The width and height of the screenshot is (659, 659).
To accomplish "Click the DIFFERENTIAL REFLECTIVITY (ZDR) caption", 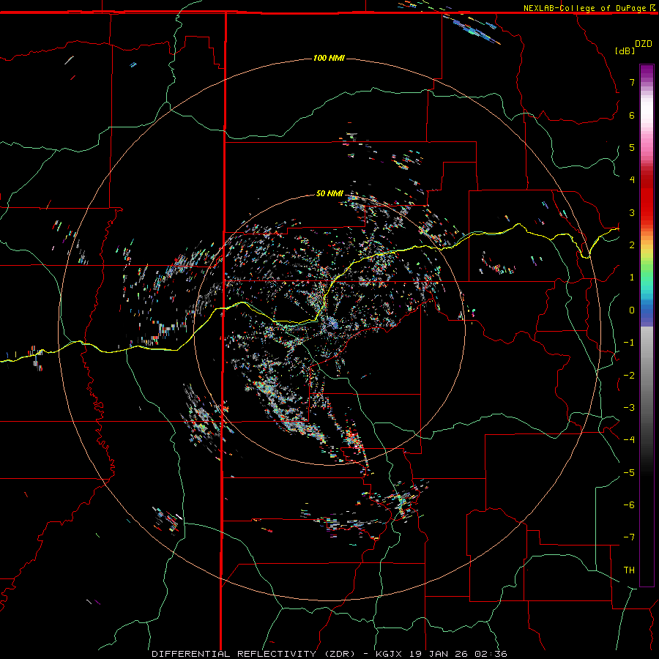I will (x=254, y=654).
